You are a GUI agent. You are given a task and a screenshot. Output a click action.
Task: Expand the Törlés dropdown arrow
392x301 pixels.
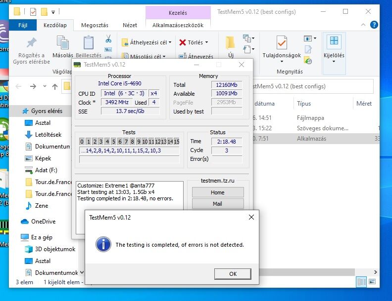207,42
